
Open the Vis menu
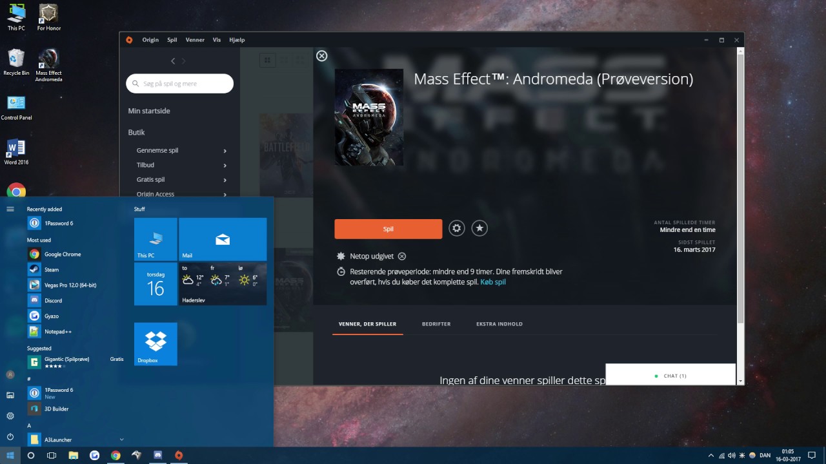click(217, 40)
